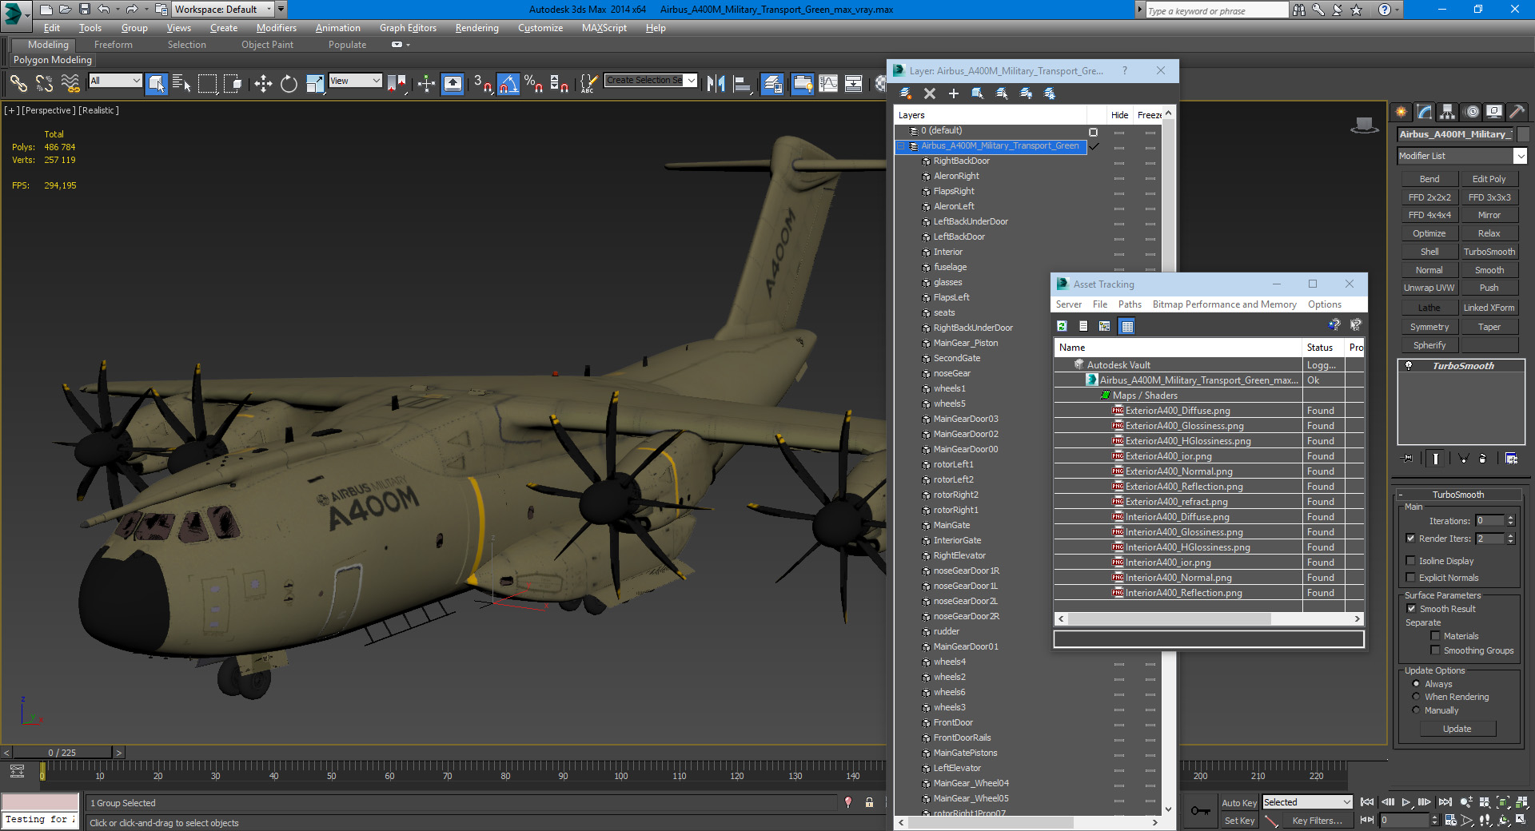
Task: Delete highlighted layer with the X icon
Action: tap(930, 93)
